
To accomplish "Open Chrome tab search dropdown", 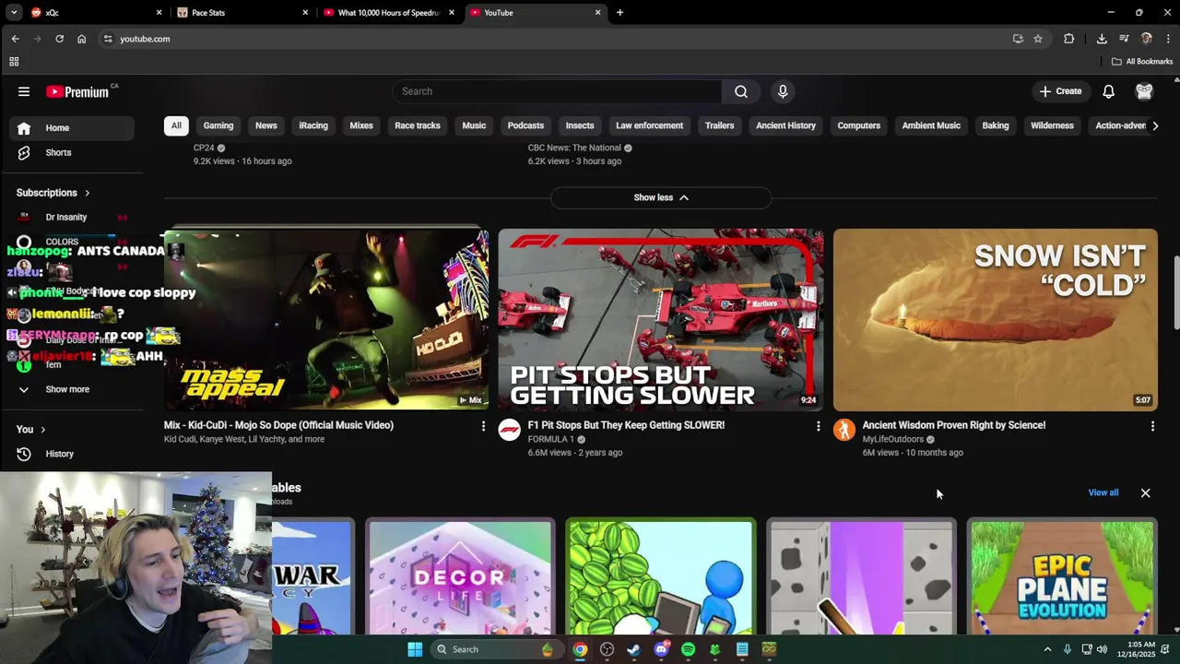I will pos(14,13).
